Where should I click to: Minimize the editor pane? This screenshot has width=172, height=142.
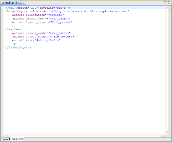point(165,2)
